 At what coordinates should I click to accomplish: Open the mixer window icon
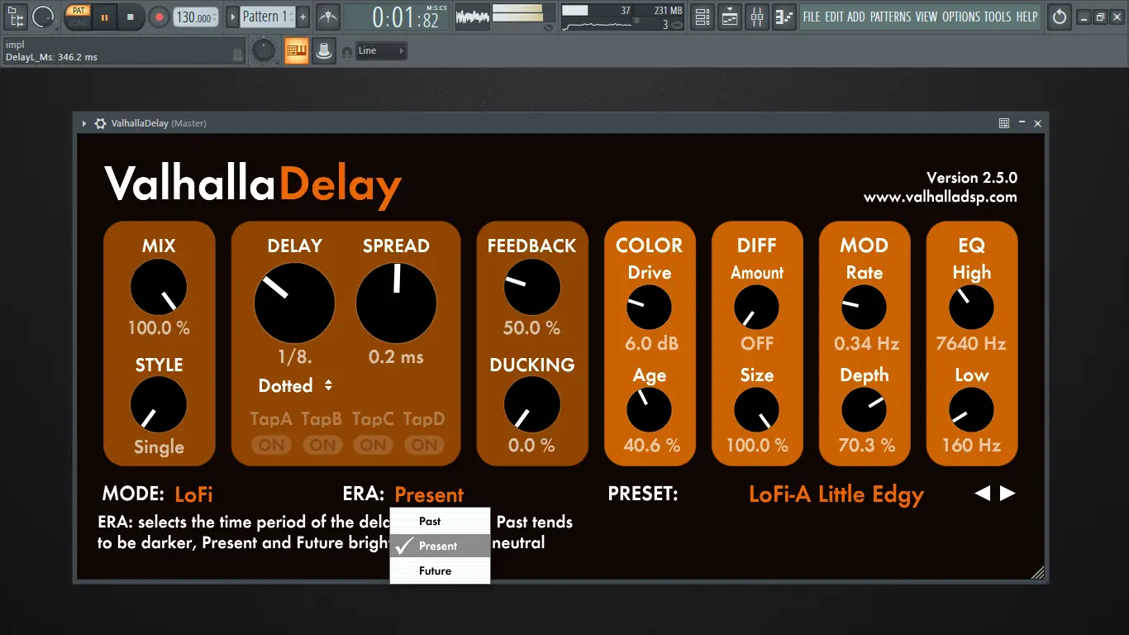pos(757,17)
